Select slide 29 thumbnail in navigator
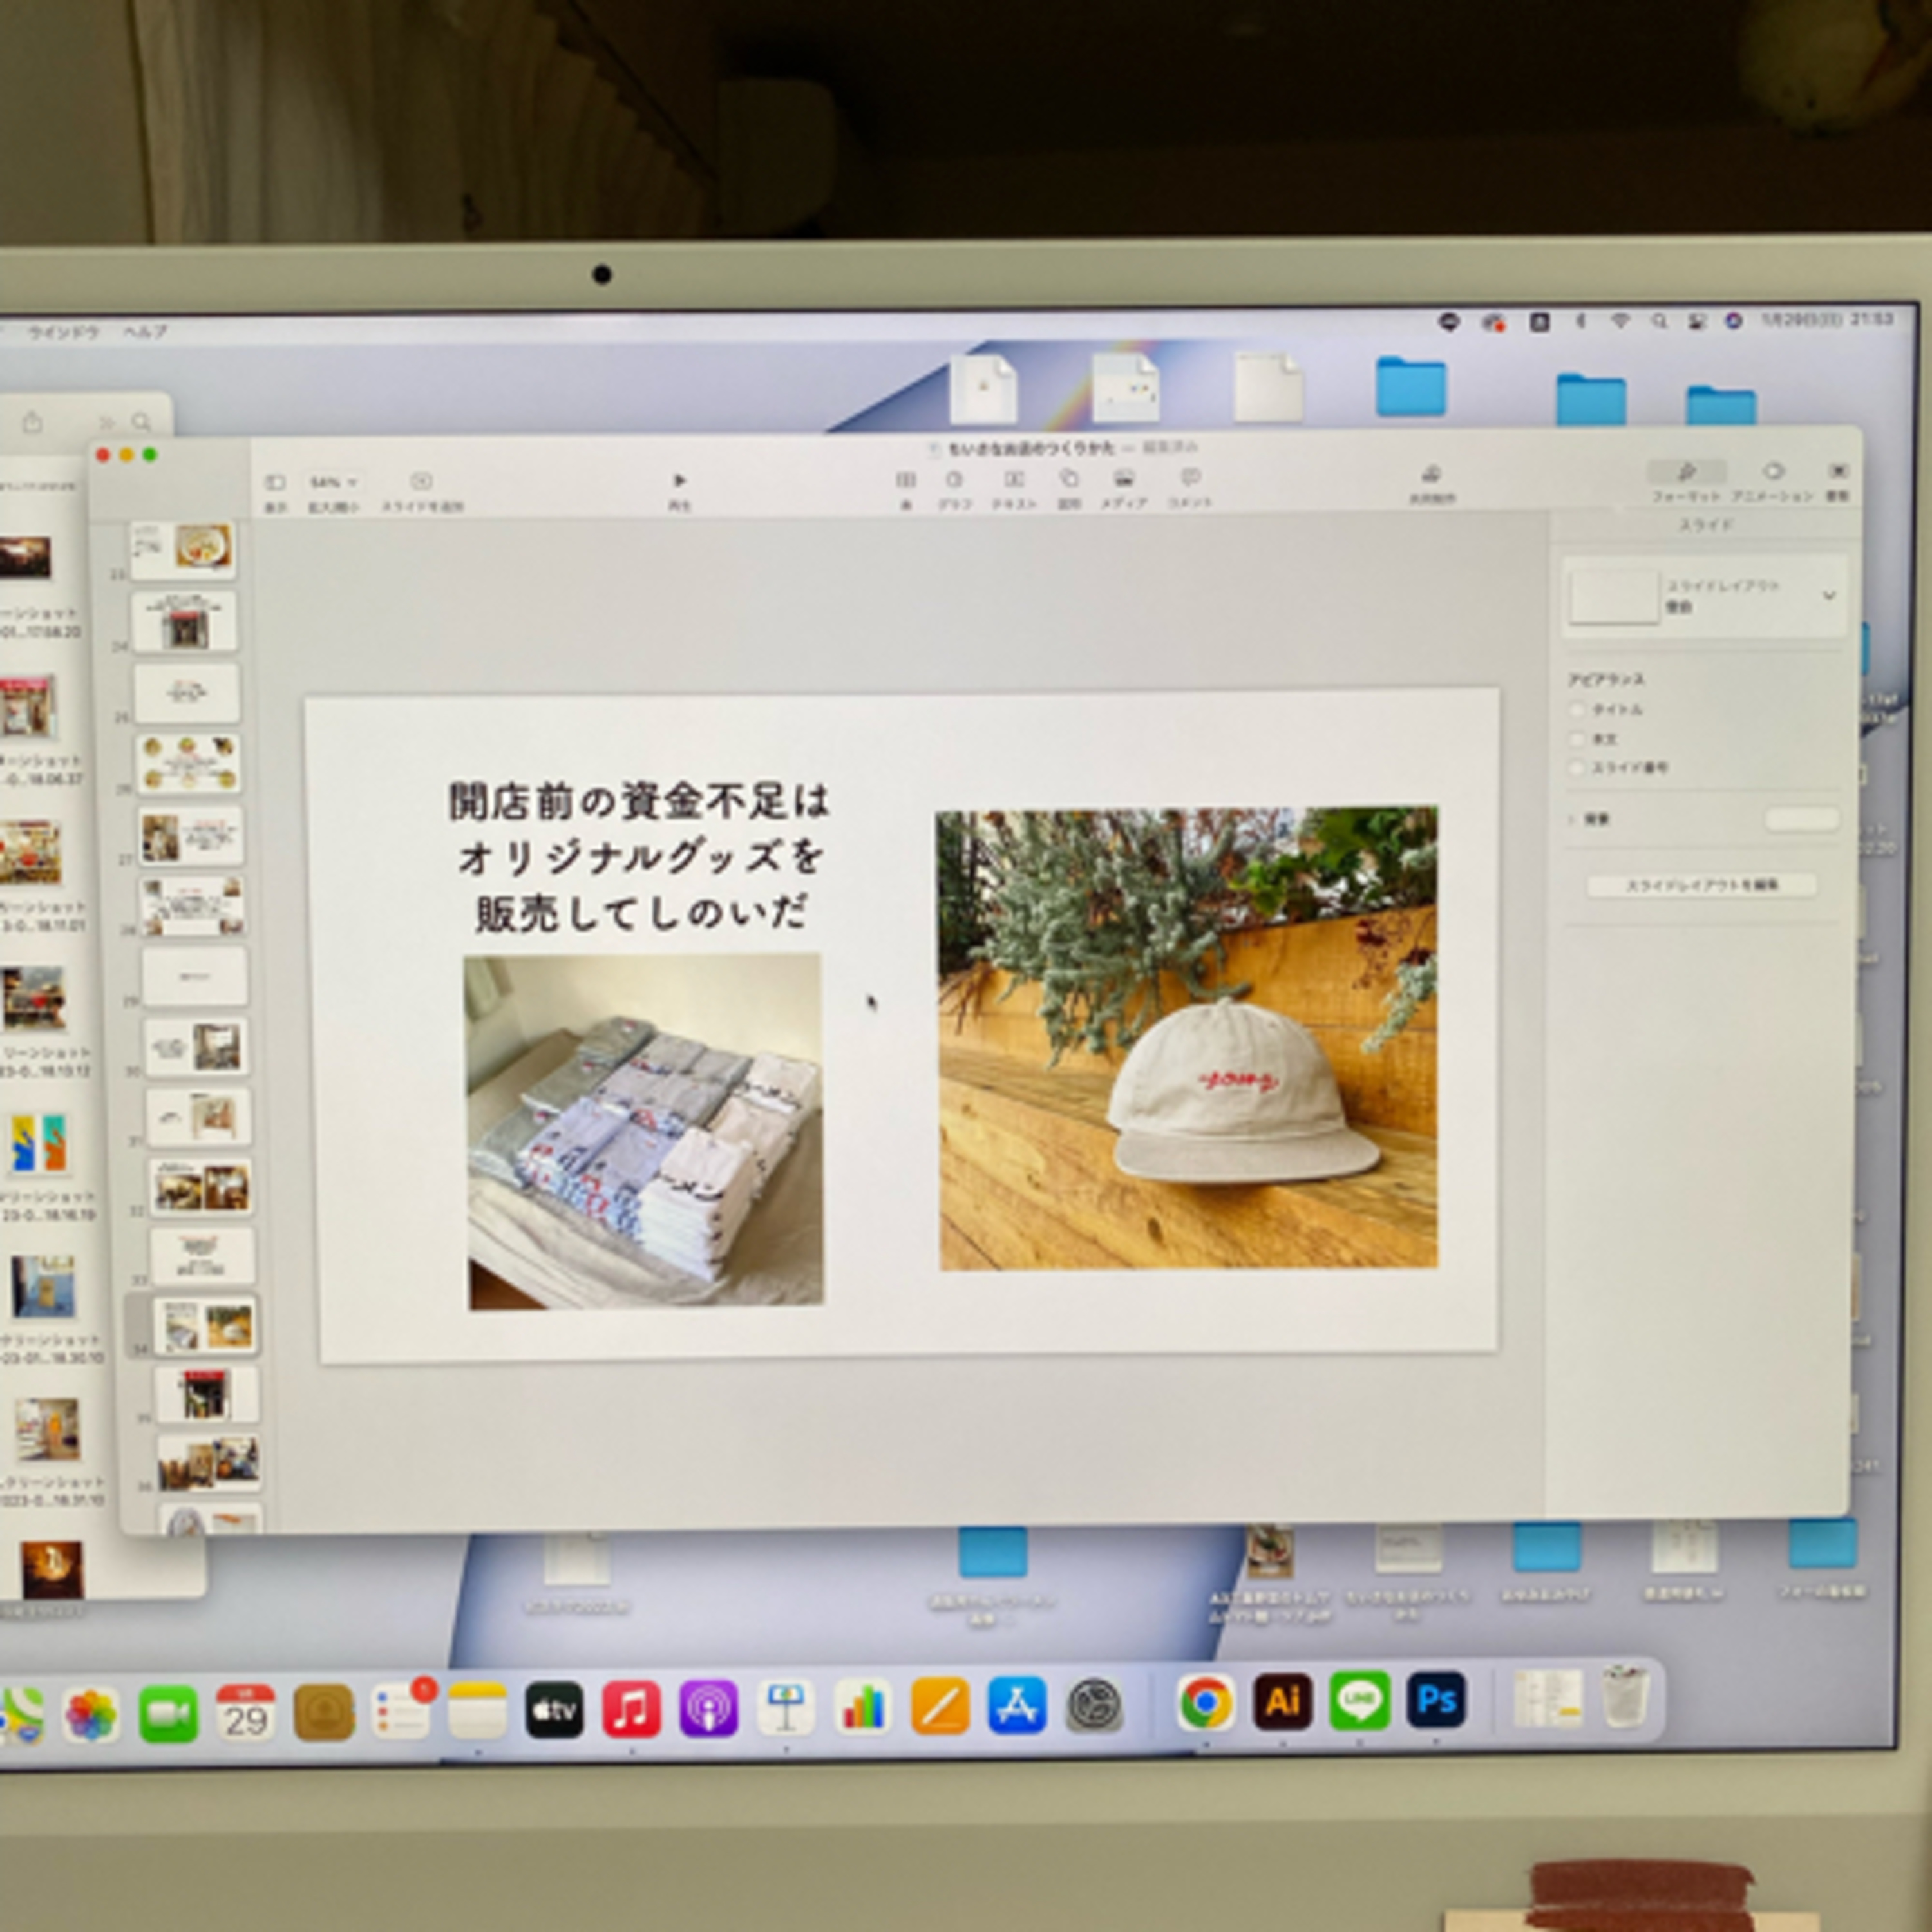This screenshot has width=1932, height=1932. pyautogui.click(x=195, y=976)
